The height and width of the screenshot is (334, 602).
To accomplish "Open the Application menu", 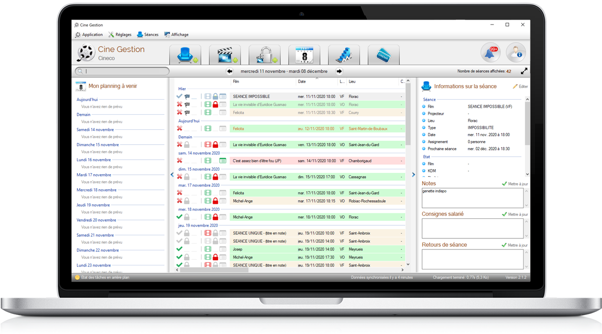I will point(89,35).
